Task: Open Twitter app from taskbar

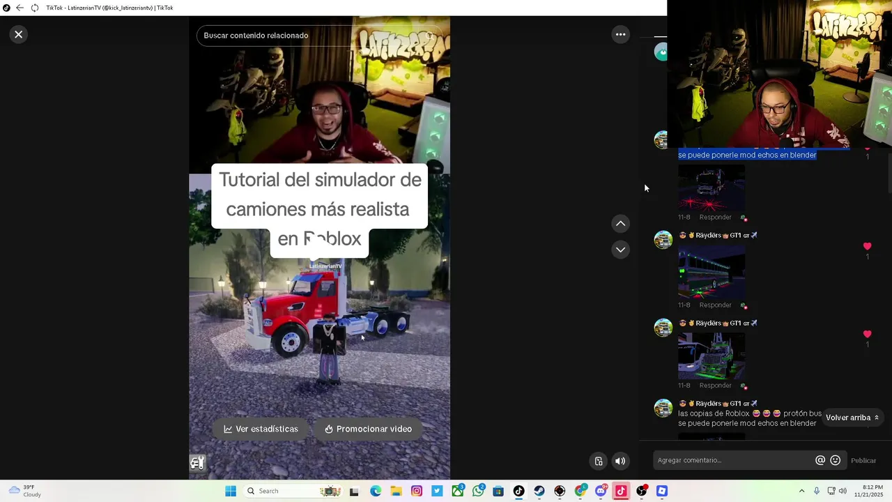Action: coord(437,492)
